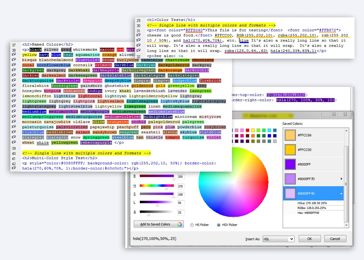The width and height of the screenshot is (364, 260).
Task: Expand the #8000FF7D saved color details
Action: tap(342, 179)
